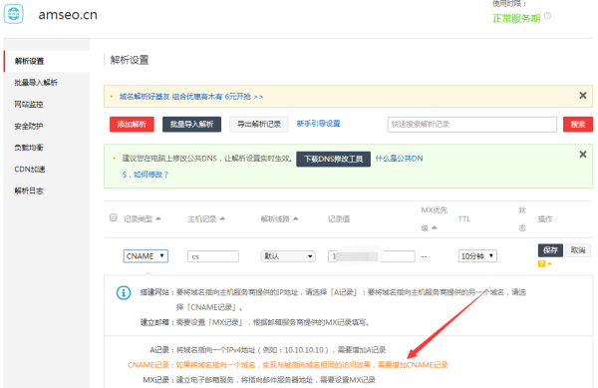Click the host record field containing cs
This screenshot has height=388, width=598.
[213, 256]
